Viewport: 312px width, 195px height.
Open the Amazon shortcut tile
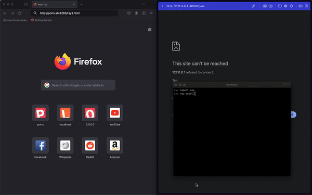point(115,146)
